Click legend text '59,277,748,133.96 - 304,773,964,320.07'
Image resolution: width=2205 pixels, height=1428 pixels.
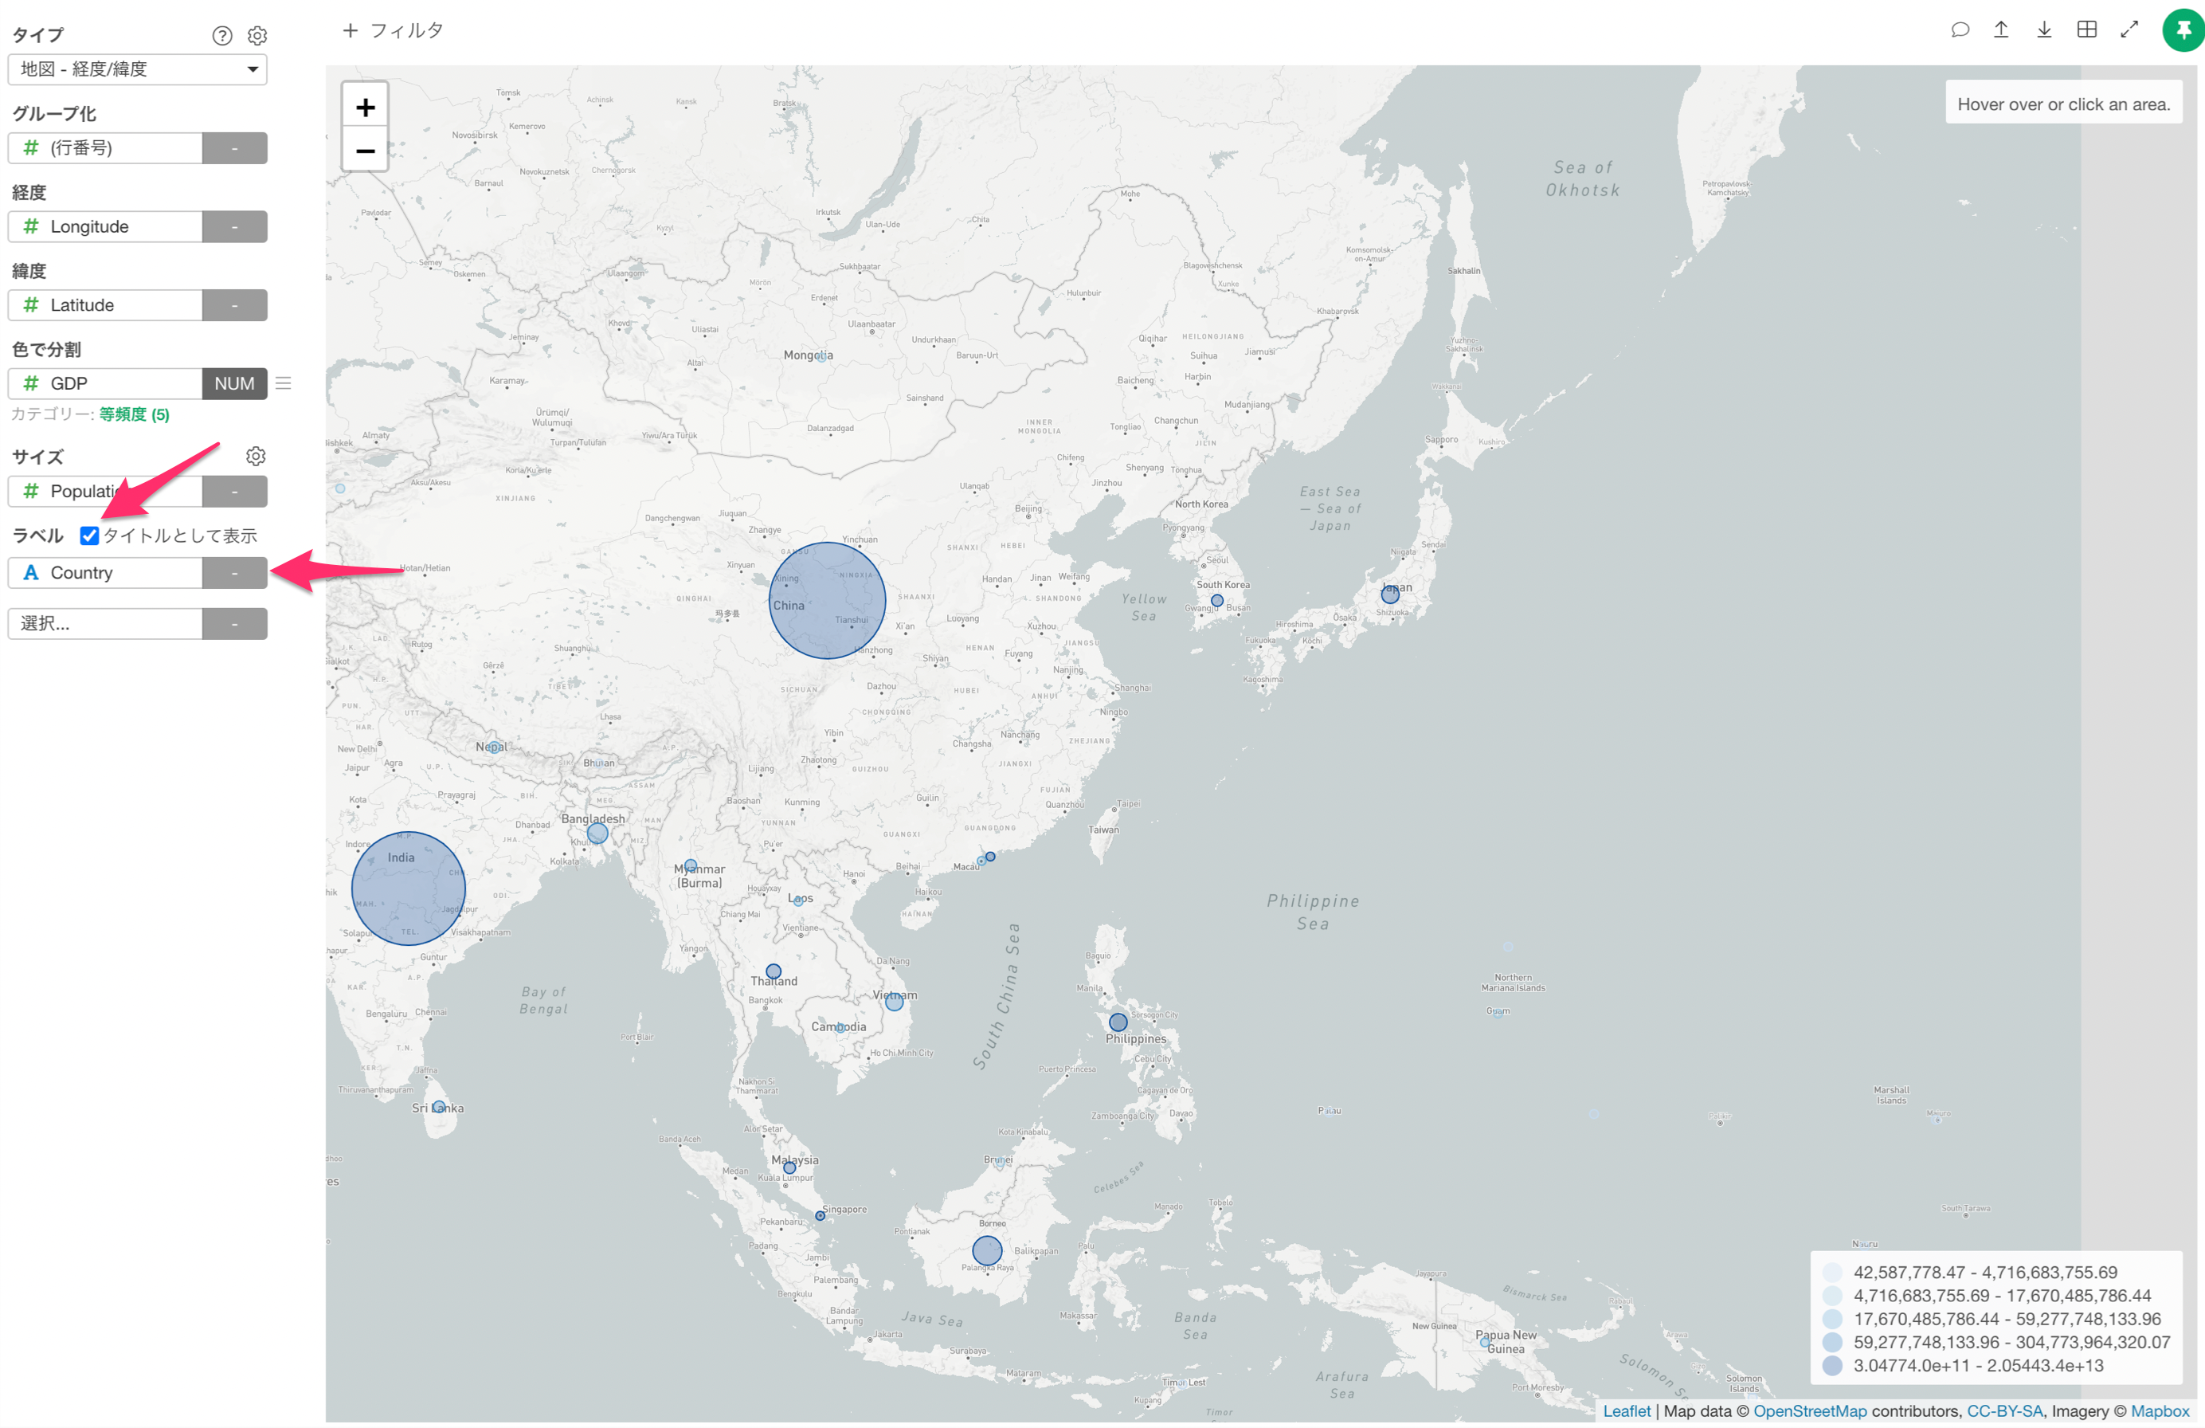pyautogui.click(x=2011, y=1342)
